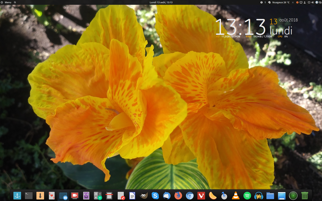Launch the text editor with red pencil

click(x=121, y=195)
